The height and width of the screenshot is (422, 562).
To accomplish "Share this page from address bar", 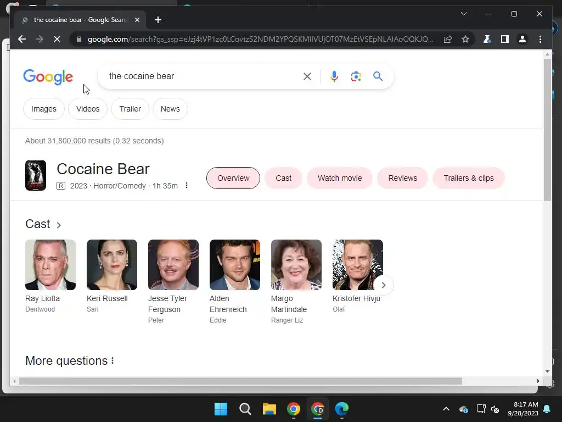I will click(x=448, y=39).
